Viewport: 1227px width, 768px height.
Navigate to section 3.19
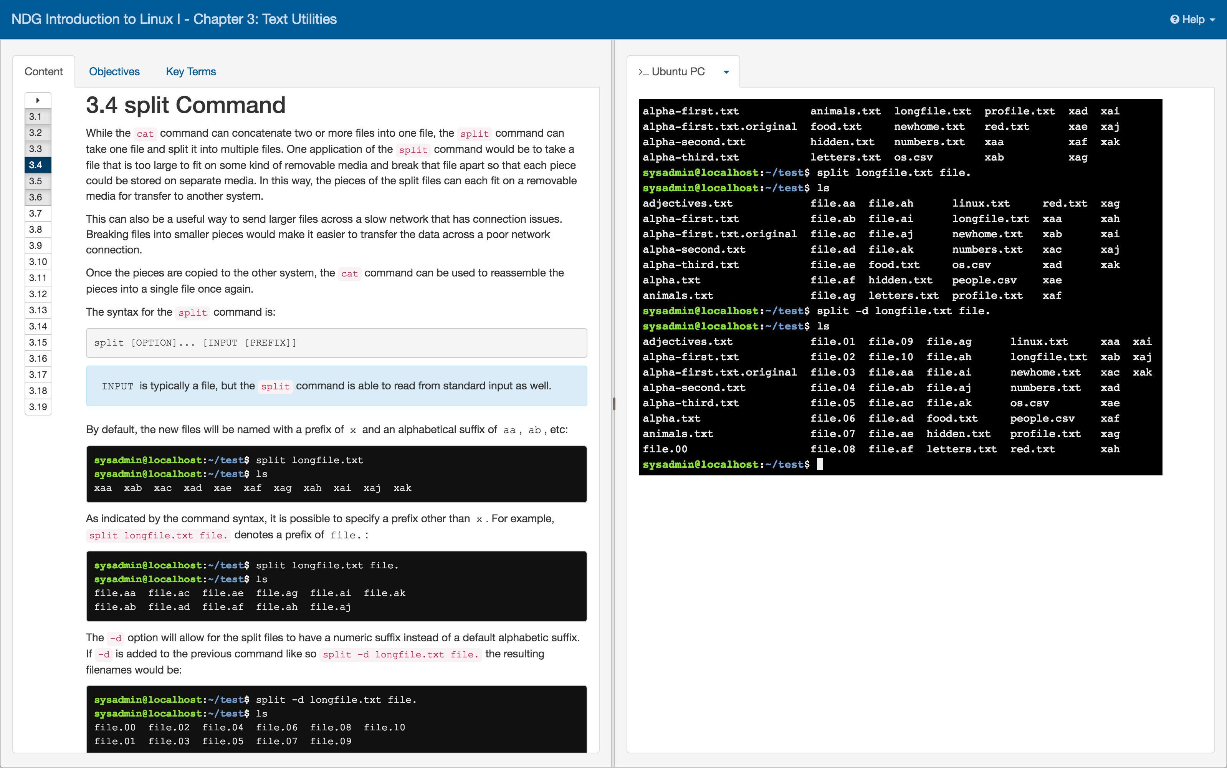(38, 407)
